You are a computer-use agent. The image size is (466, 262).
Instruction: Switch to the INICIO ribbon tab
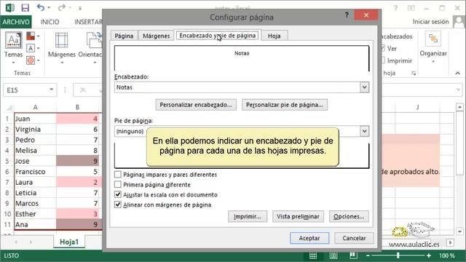click(50, 22)
